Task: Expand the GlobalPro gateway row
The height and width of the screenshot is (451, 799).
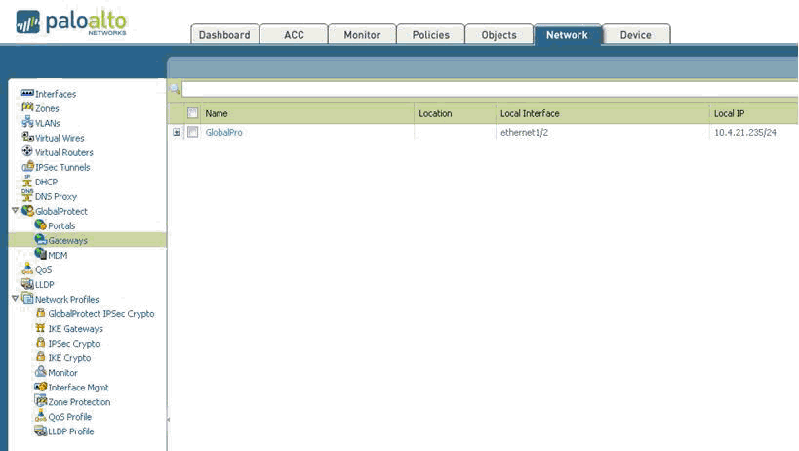Action: click(x=177, y=132)
